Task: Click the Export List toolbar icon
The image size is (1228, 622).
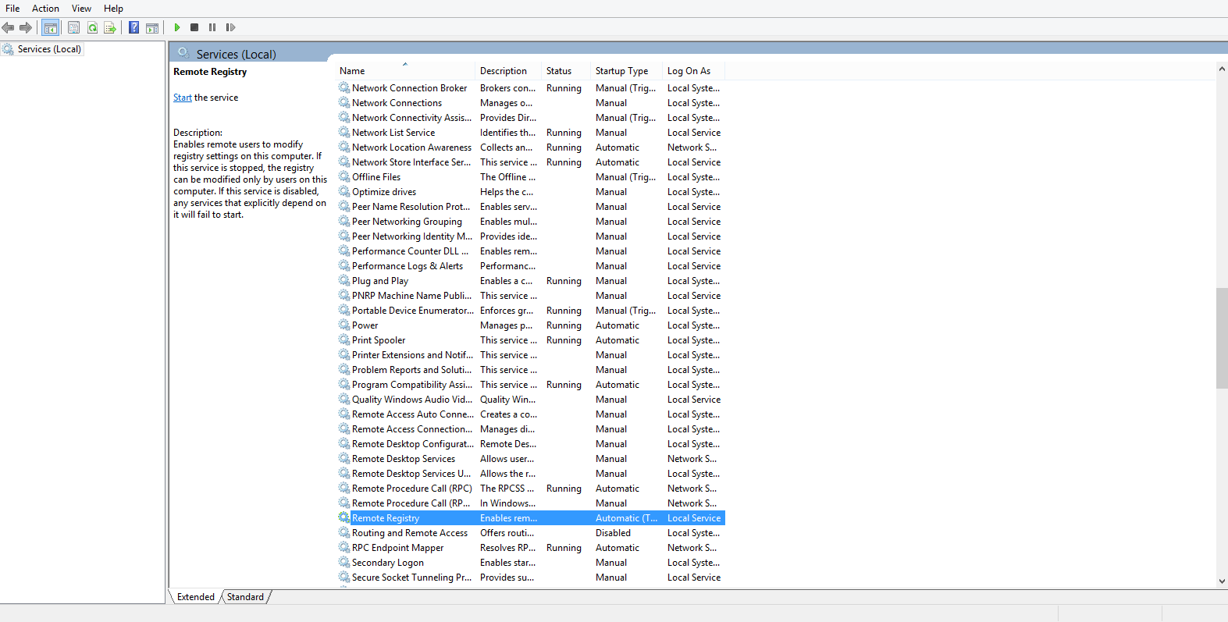Action: click(110, 28)
